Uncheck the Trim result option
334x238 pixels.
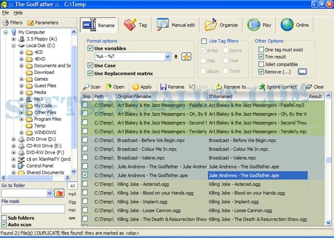tap(261, 56)
